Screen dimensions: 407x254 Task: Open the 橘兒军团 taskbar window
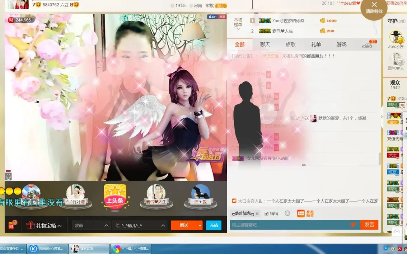(x=89, y=249)
